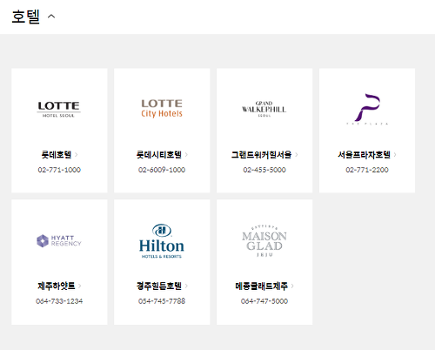Follow the 롯데시티호텔 link
Viewport: 435px width, 350px height.
(159, 155)
